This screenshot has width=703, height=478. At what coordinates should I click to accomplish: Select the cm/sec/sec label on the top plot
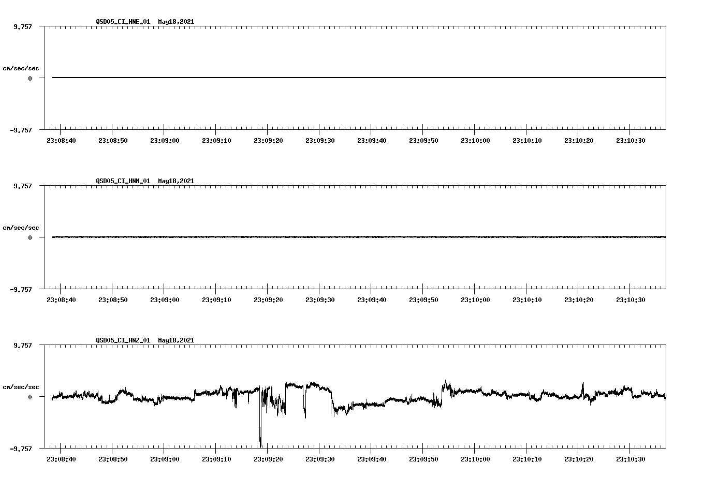[x=21, y=68]
